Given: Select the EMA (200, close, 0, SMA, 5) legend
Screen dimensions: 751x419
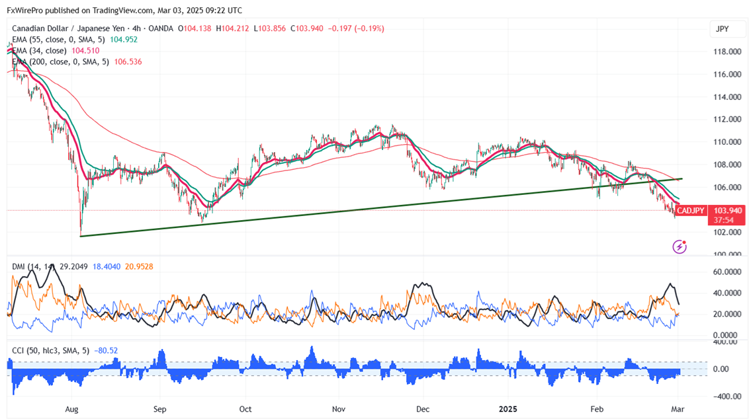Looking at the screenshot, I should tap(60, 61).
